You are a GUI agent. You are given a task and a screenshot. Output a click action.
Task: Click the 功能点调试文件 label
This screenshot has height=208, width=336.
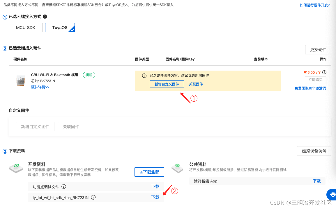46,187
